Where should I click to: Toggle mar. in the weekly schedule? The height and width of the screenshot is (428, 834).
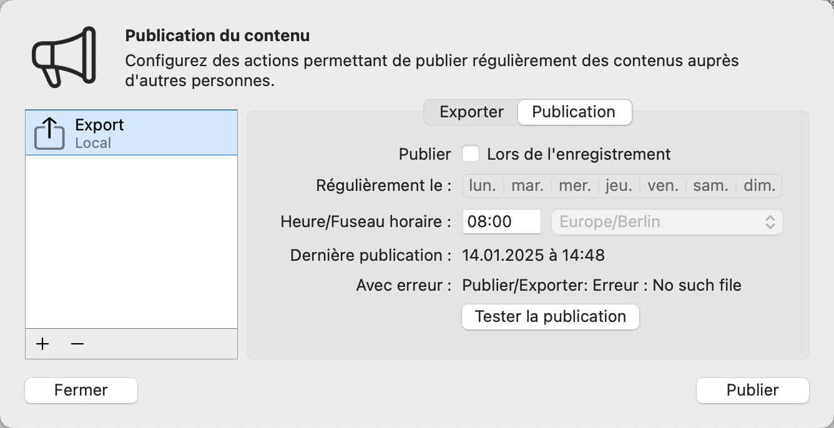point(527,185)
